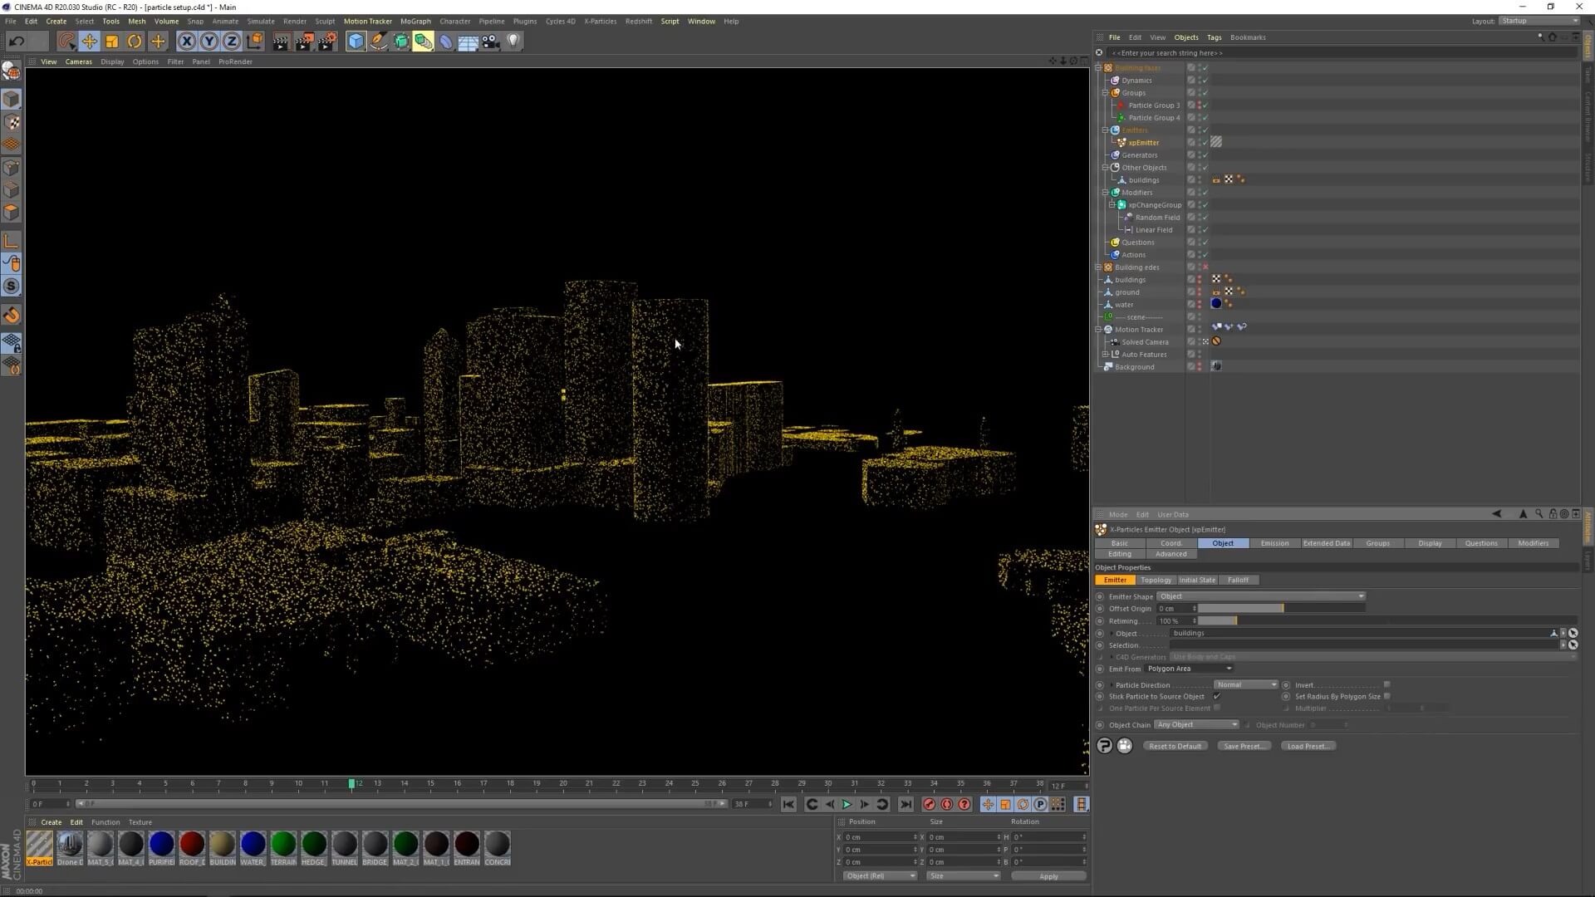
Task: Switch to the Emission tab
Action: pyautogui.click(x=1274, y=543)
